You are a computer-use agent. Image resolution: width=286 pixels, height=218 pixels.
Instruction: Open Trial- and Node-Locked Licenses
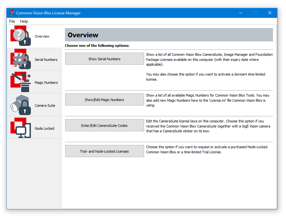click(104, 151)
